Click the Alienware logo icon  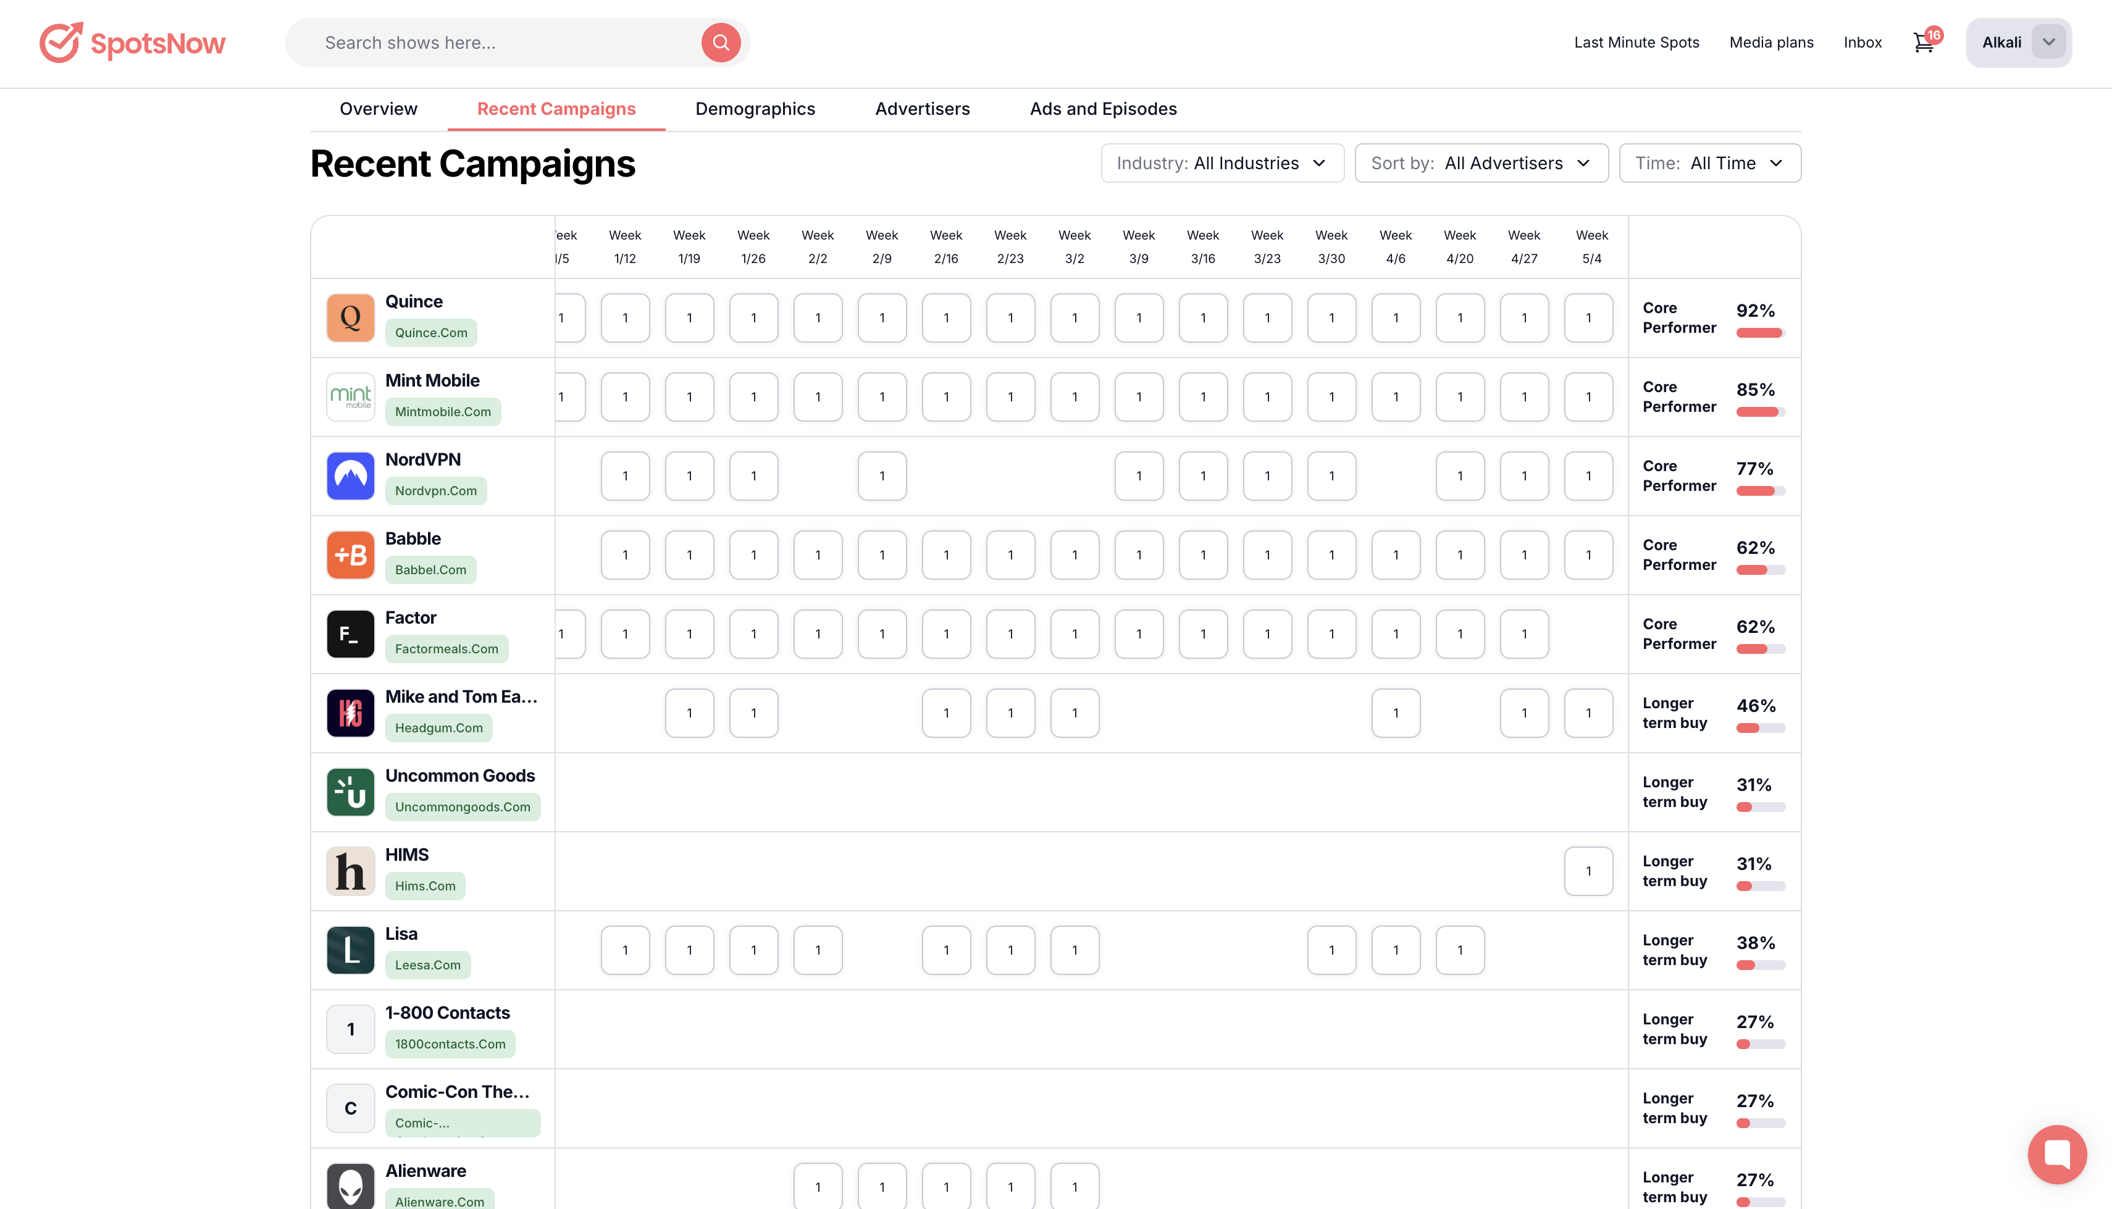[350, 1187]
